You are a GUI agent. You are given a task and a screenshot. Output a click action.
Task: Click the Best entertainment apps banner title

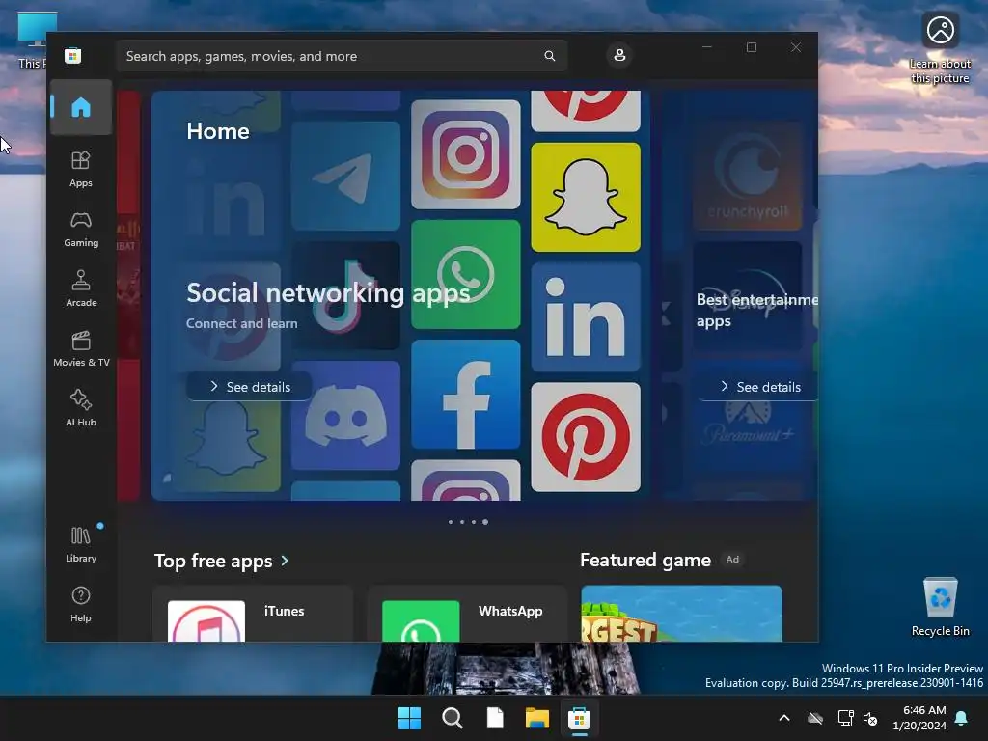(756, 310)
